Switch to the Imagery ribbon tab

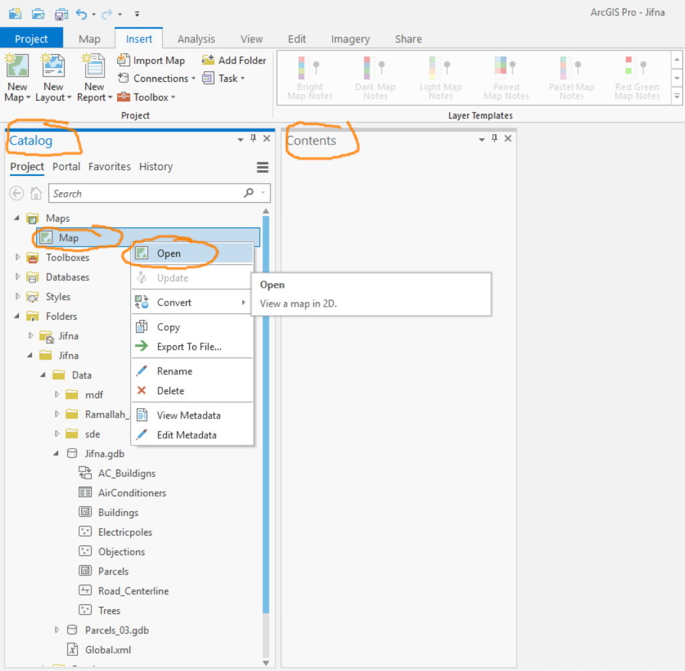pyautogui.click(x=351, y=39)
